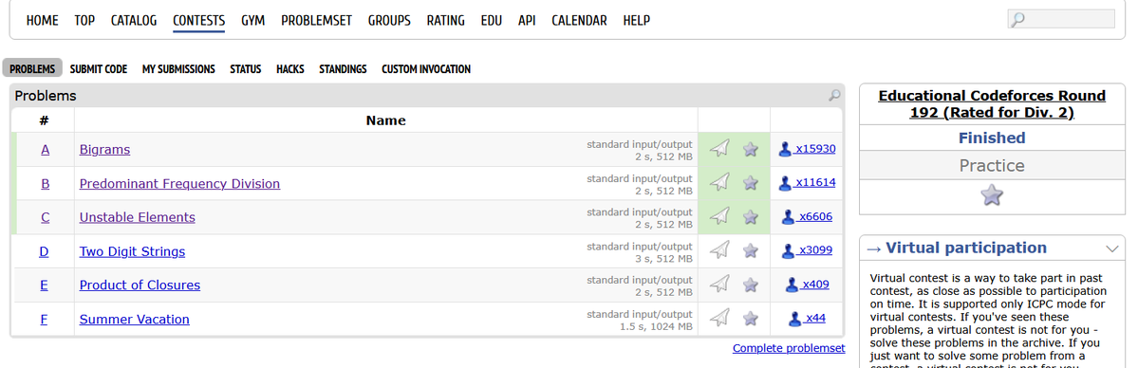Click the Finished status text
Screen dimensions: 1138x368
(x=992, y=138)
